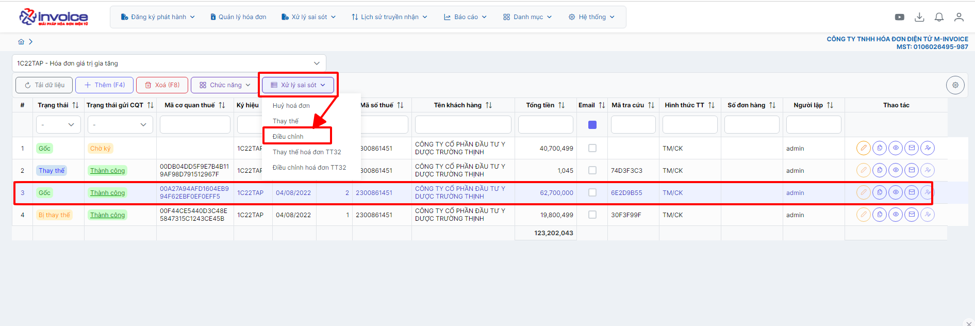Viewport: 975px width, 326px height.
Task: Click the envelope icon for invoice 74D3F3C3
Action: pos(912,170)
